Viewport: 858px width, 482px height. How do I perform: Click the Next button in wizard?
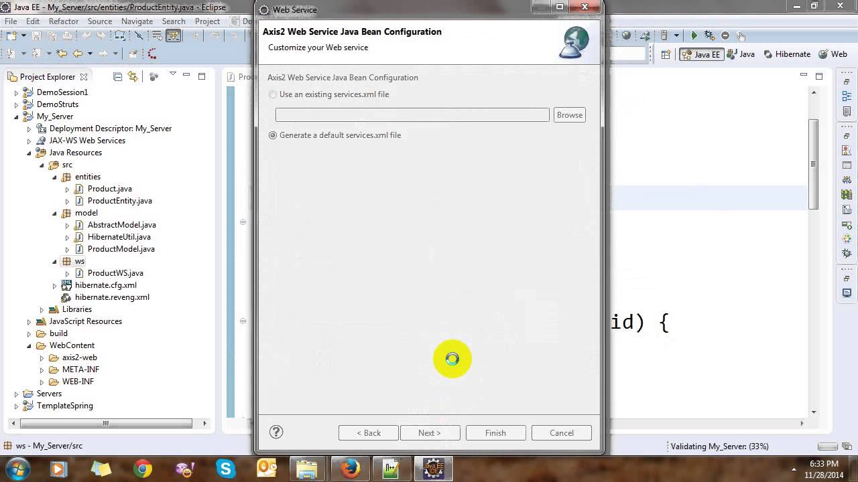pos(430,433)
